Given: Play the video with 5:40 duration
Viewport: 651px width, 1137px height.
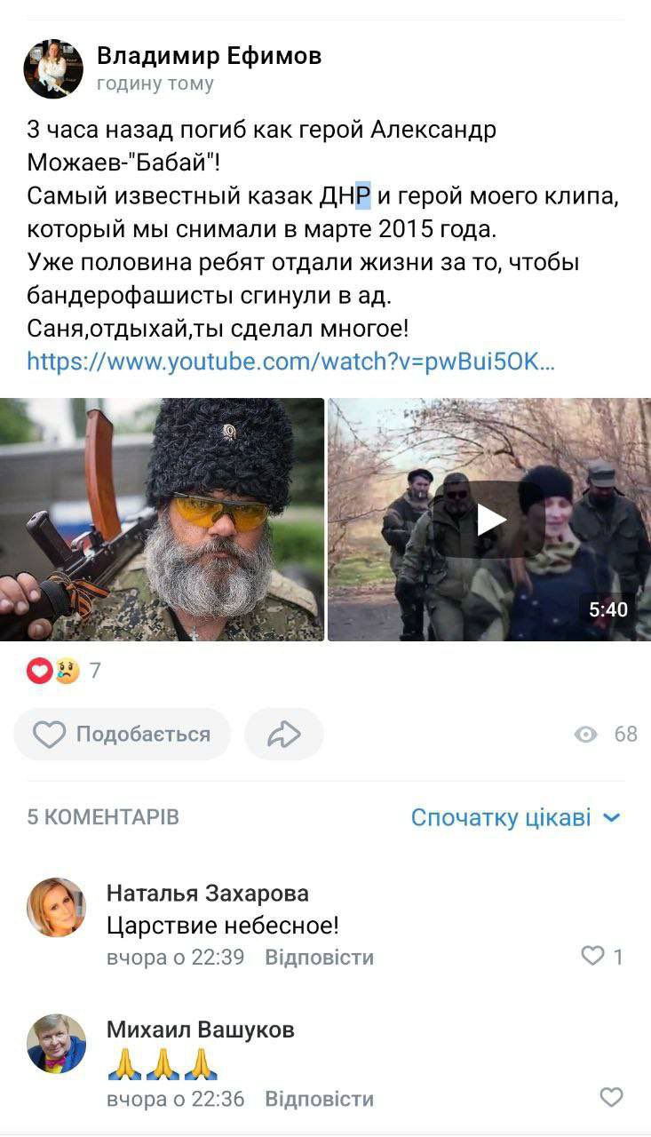Looking at the screenshot, I should pyautogui.click(x=489, y=520).
